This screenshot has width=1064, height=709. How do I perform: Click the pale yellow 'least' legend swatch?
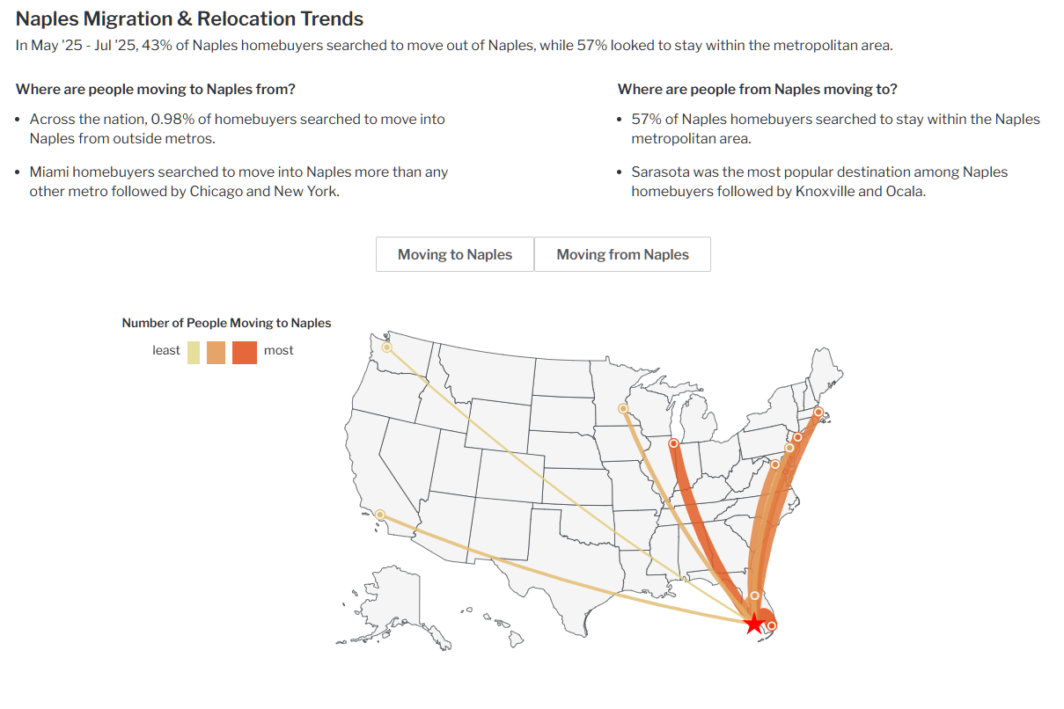[194, 352]
